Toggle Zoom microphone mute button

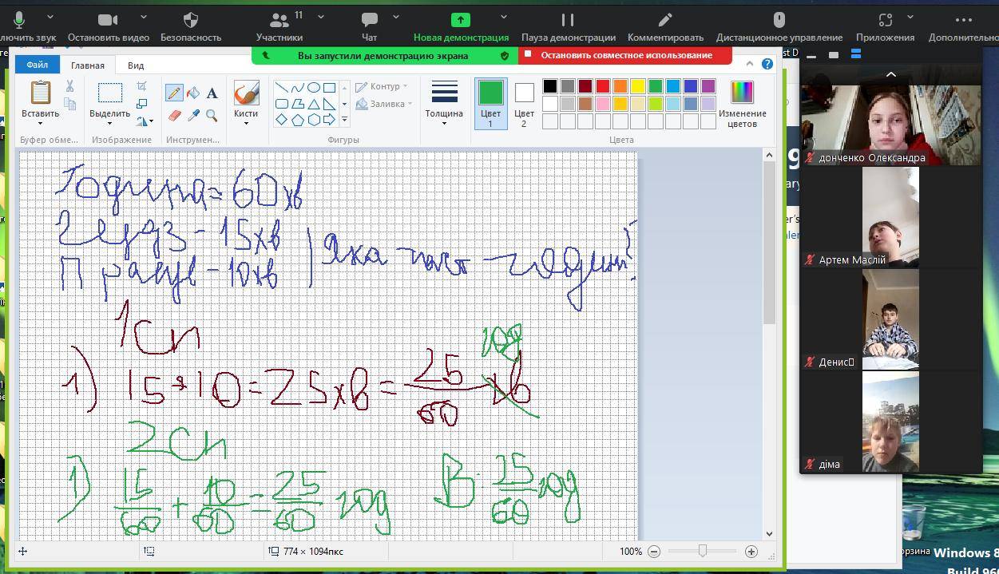[19, 20]
